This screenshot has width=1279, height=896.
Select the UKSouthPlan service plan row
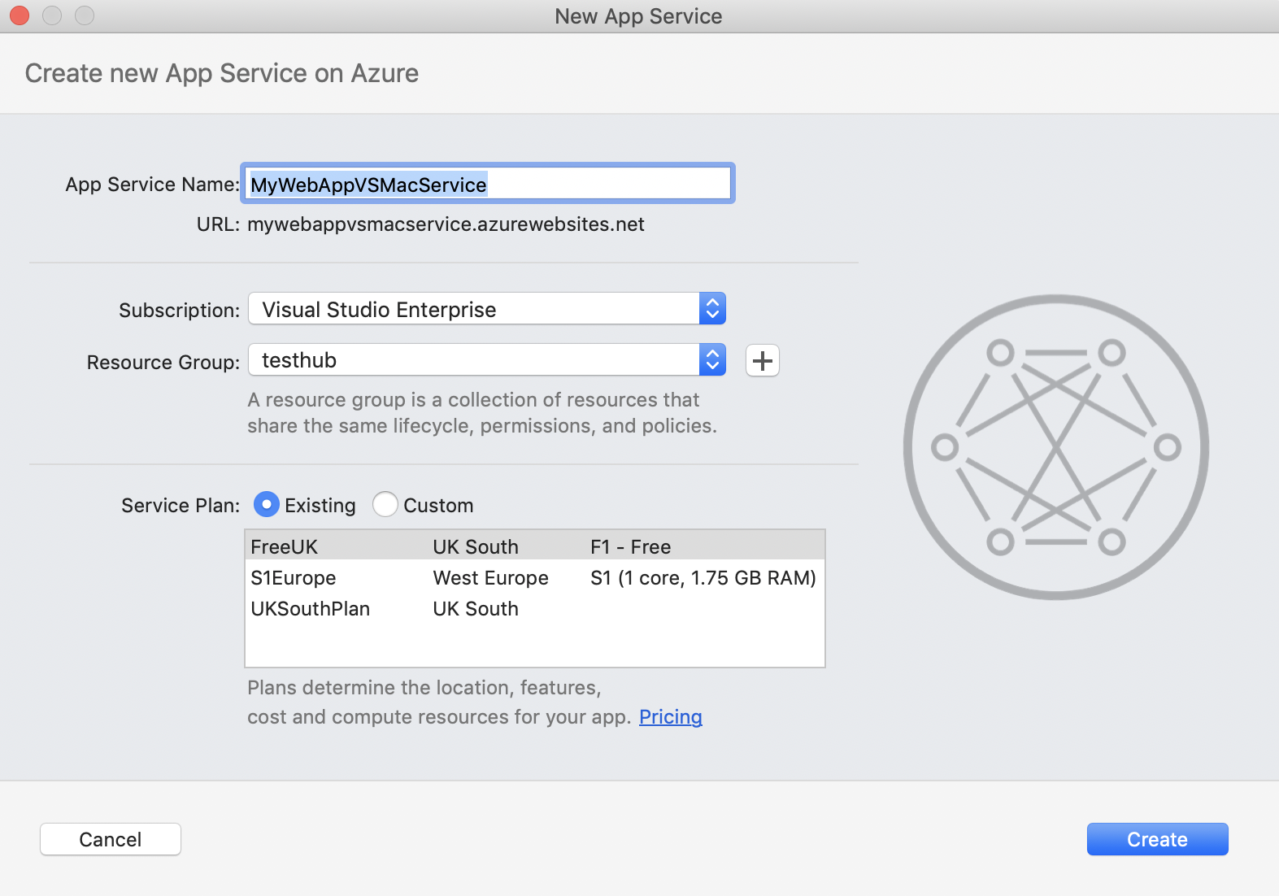(x=535, y=608)
